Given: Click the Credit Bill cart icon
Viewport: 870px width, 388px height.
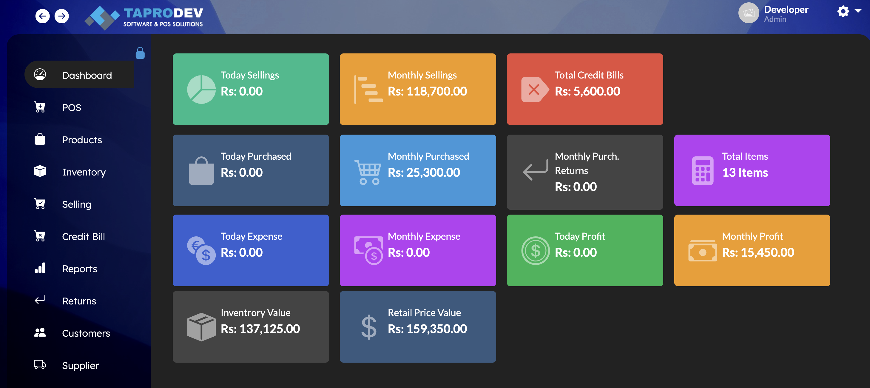Looking at the screenshot, I should tap(40, 236).
